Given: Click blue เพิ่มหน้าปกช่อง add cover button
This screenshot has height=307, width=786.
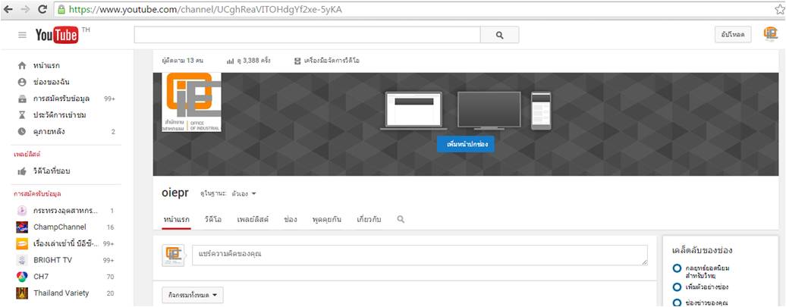Looking at the screenshot, I should [465, 144].
